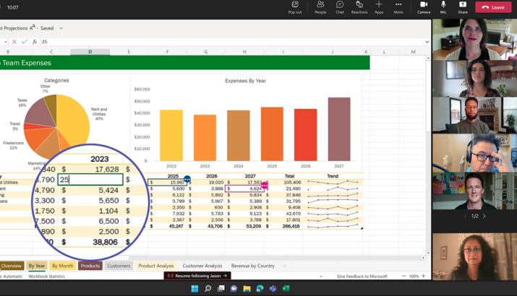Click the Trend column header
This screenshot has width=517, height=296.
(333, 176)
